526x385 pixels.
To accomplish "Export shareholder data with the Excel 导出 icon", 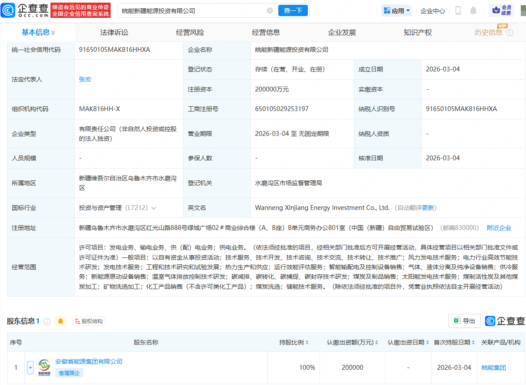I will coord(464,321).
